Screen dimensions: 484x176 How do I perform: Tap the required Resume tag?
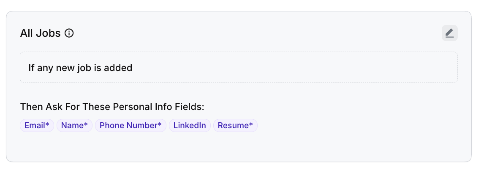[235, 126]
